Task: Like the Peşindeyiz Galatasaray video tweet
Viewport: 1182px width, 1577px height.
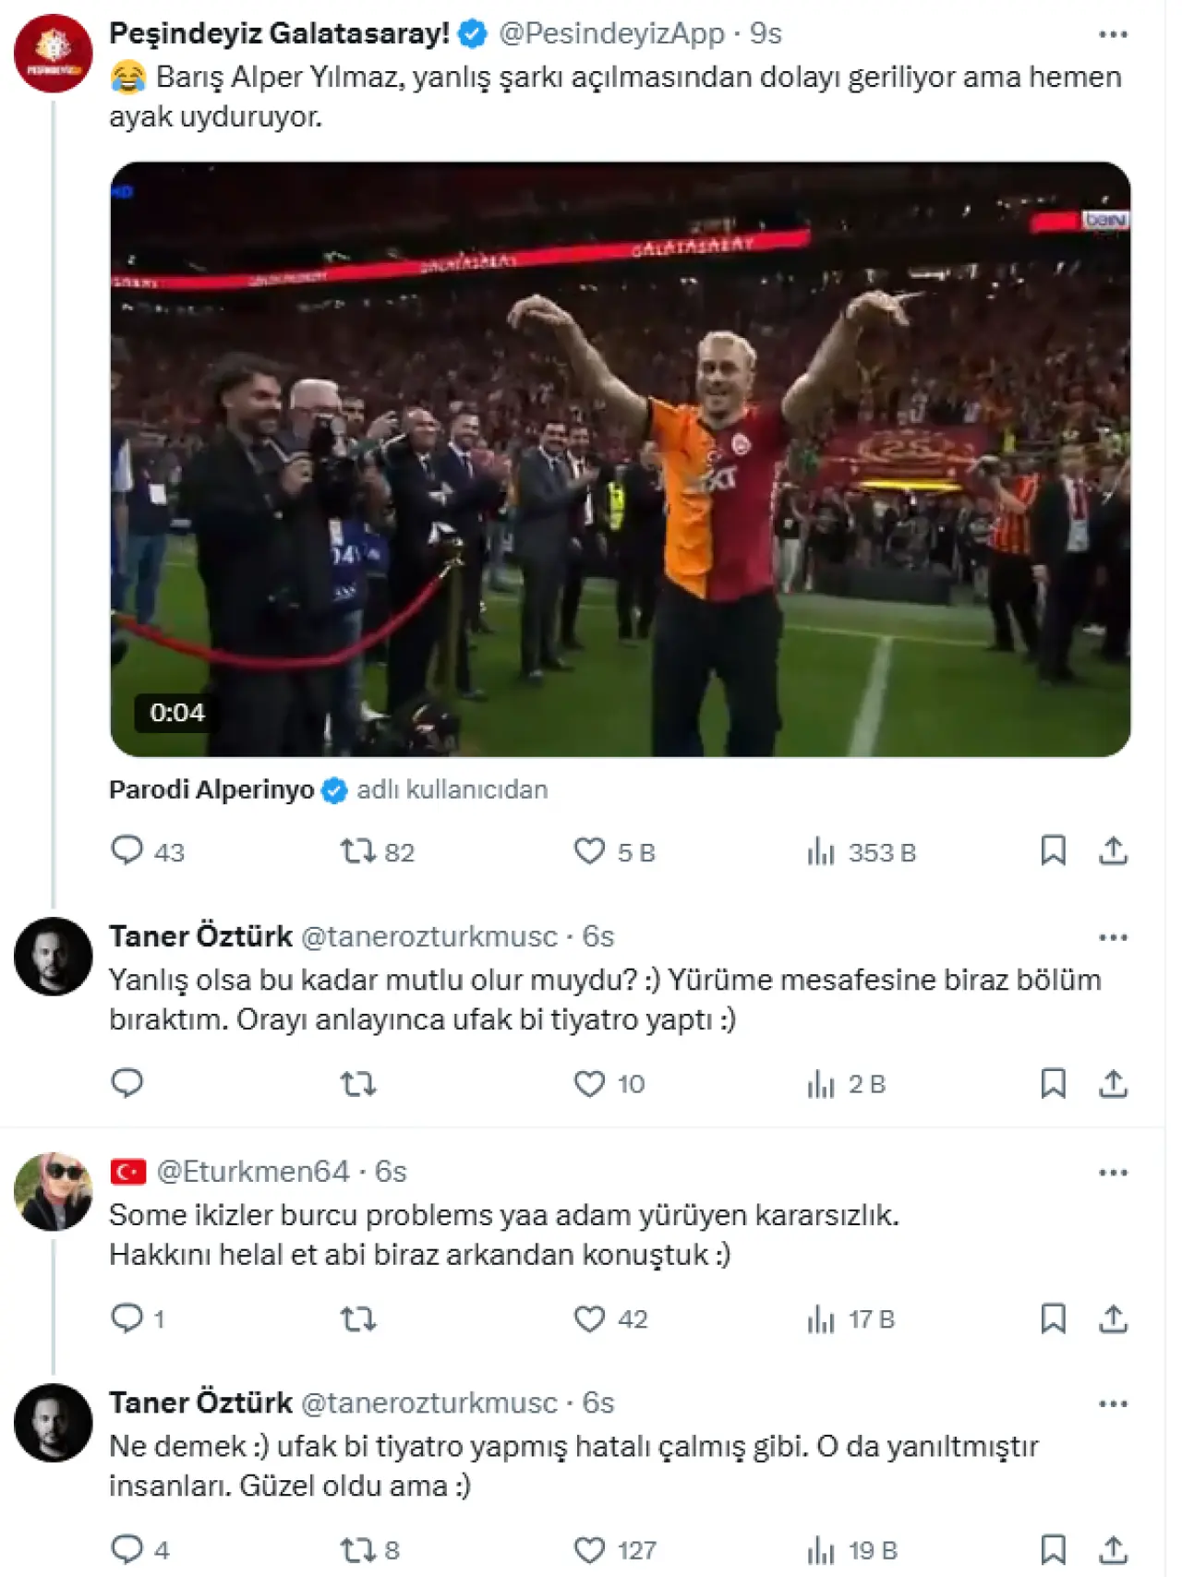Action: pyautogui.click(x=589, y=850)
